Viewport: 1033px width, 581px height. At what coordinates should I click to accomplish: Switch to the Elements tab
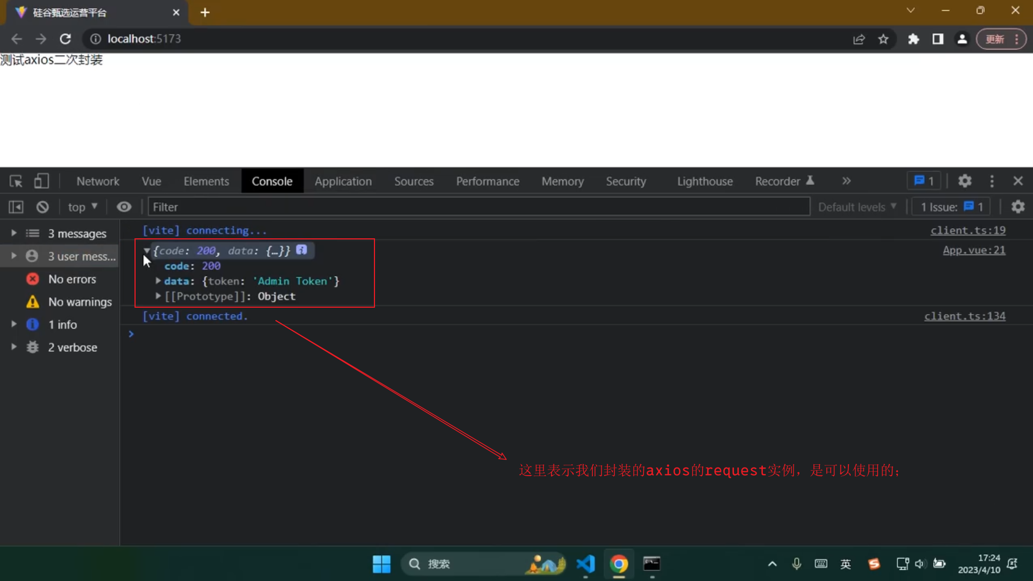tap(207, 181)
